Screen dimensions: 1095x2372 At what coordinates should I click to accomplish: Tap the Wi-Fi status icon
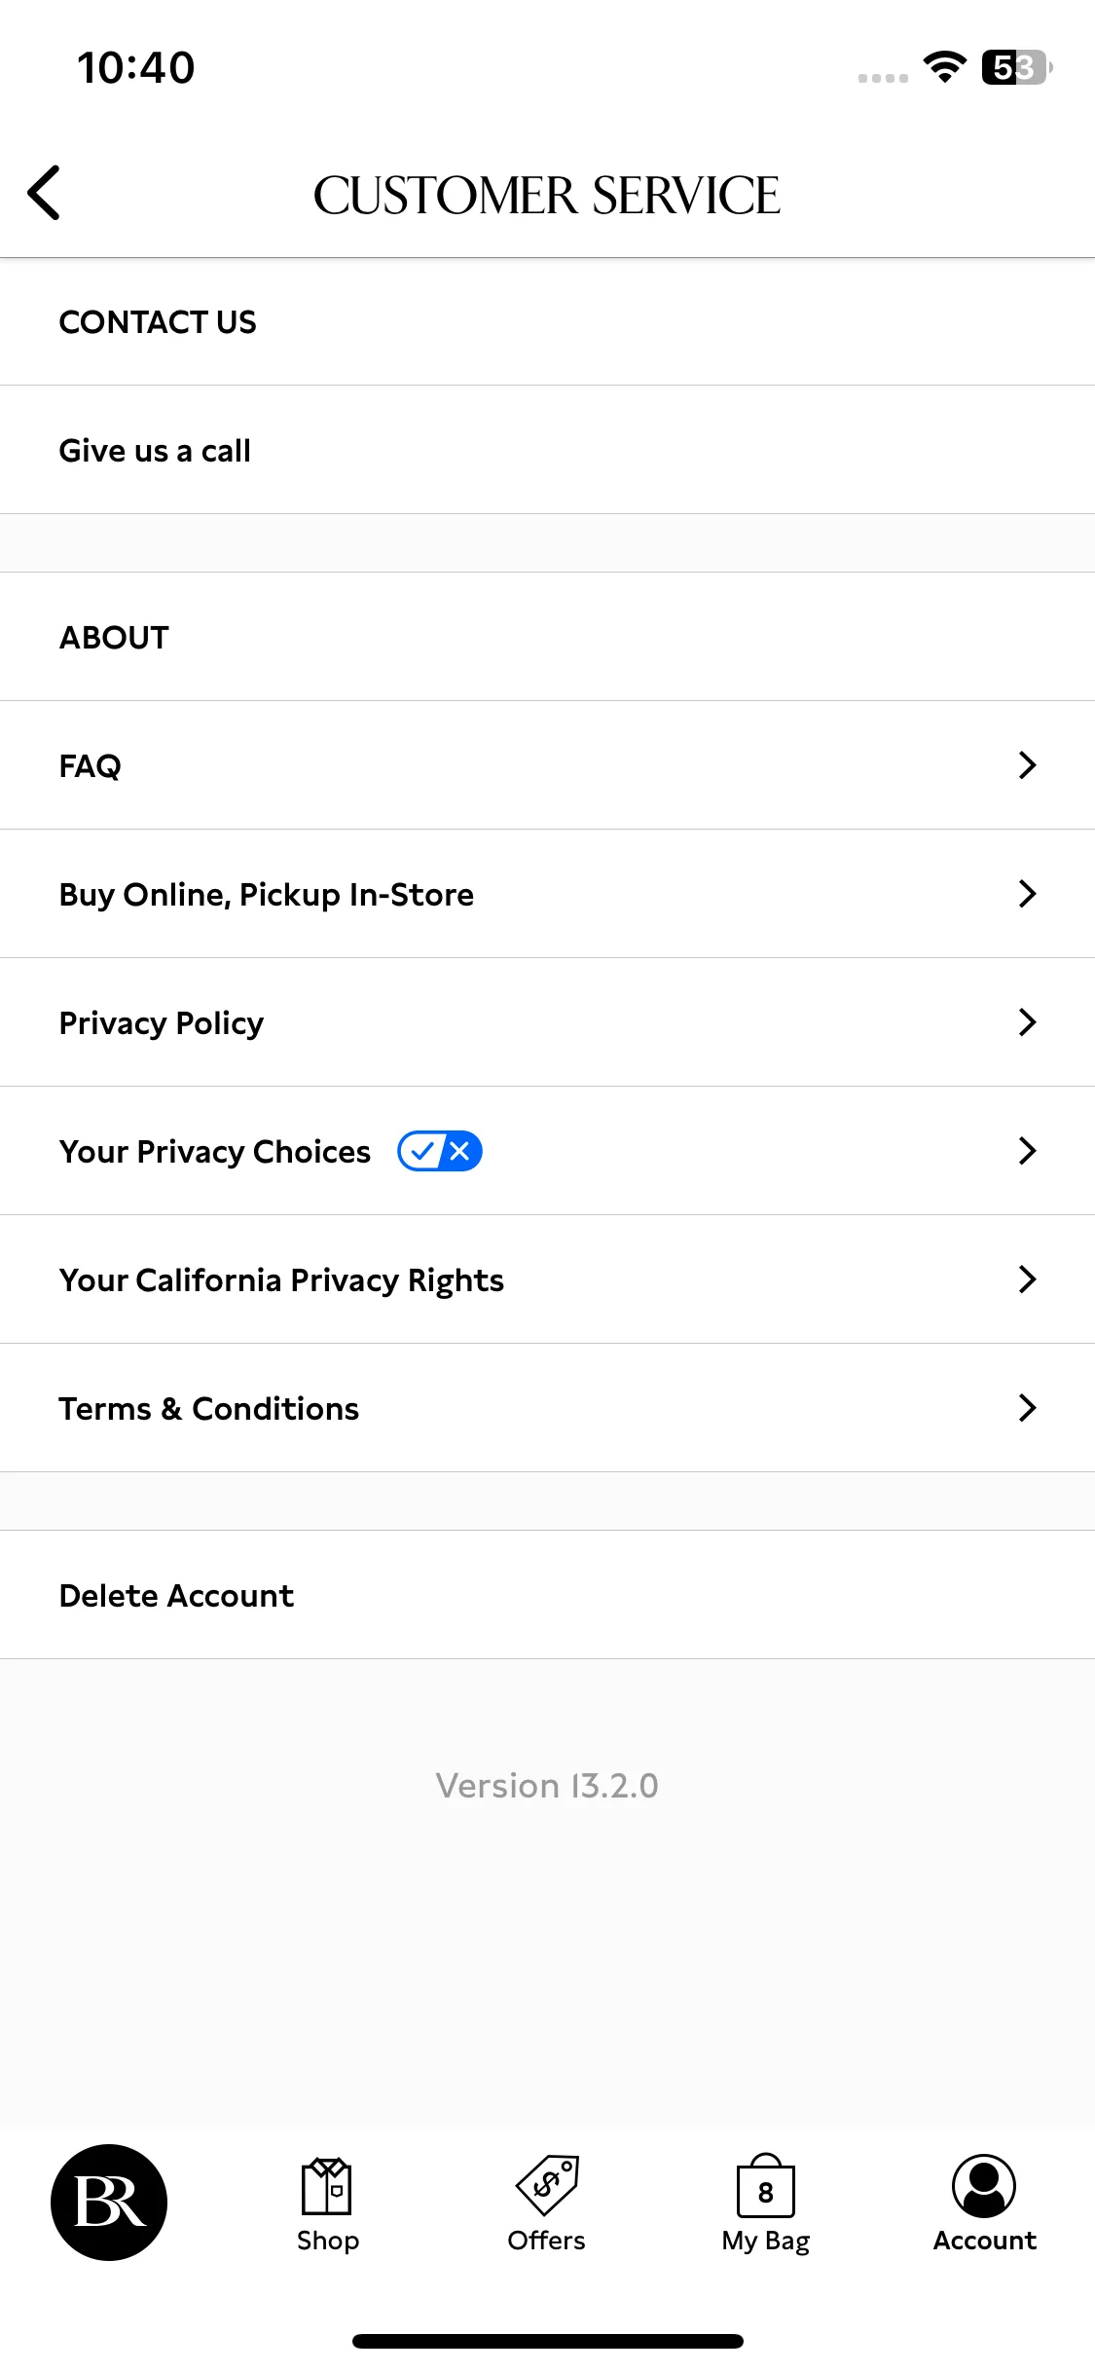(x=944, y=67)
